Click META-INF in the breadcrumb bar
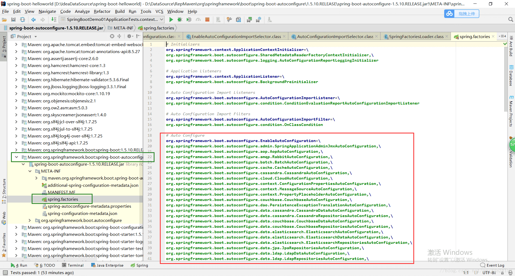Screen dimensions: 515x276 coord(120,28)
